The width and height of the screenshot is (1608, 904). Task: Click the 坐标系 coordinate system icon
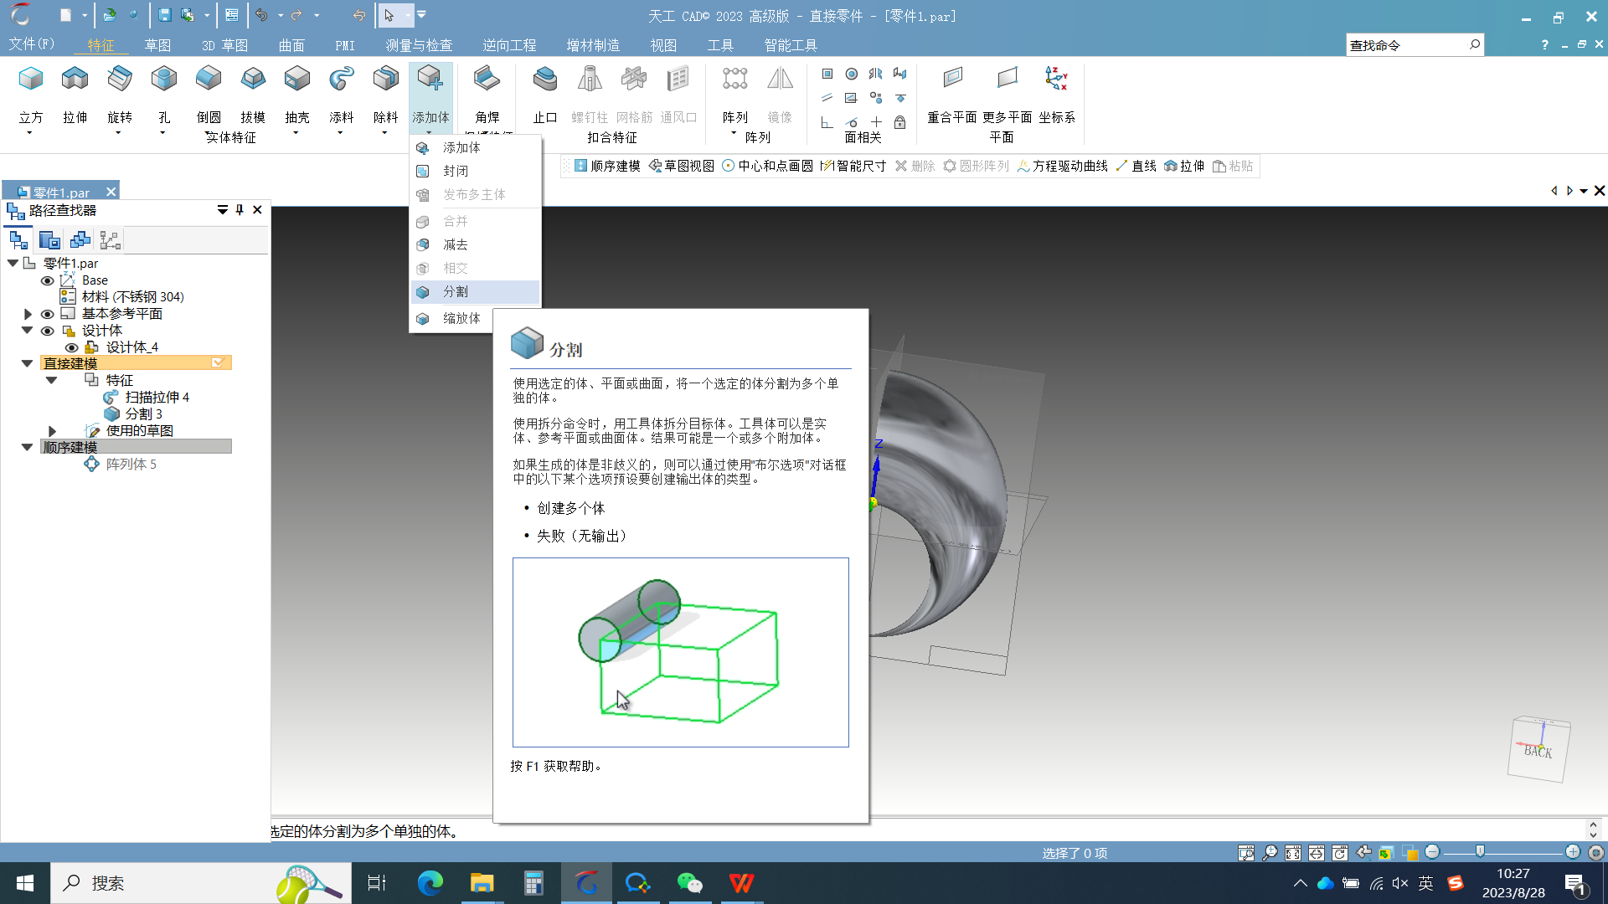(1056, 80)
